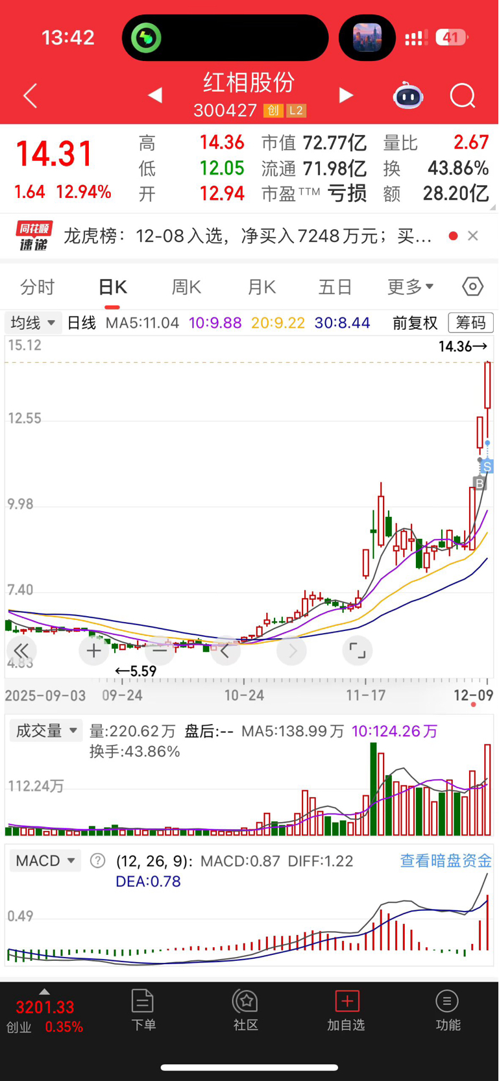Jump chart to earliest with double-left arrow
The image size is (499, 1081).
pyautogui.click(x=21, y=651)
